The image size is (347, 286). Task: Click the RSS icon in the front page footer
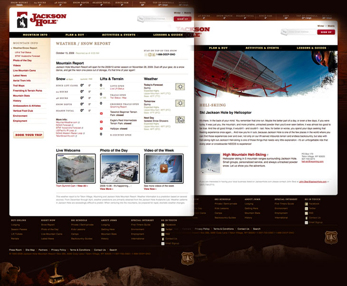coord(163,234)
